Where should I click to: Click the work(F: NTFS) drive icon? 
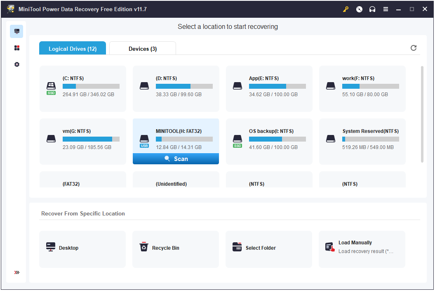[331, 86]
